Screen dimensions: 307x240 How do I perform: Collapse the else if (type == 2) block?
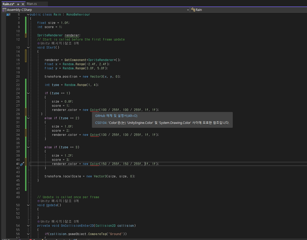coord(28,118)
